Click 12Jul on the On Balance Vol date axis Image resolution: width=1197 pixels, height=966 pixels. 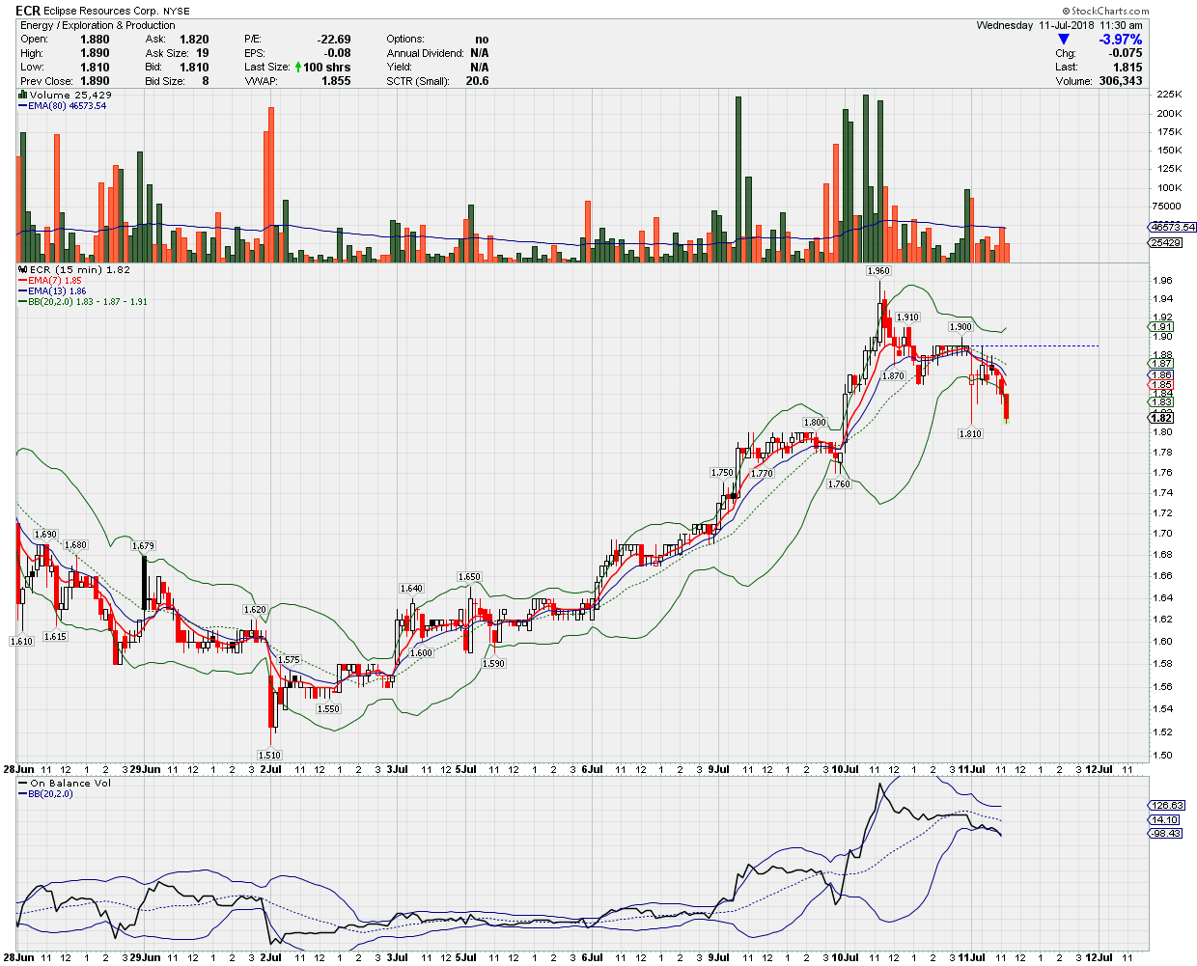[x=1100, y=957]
